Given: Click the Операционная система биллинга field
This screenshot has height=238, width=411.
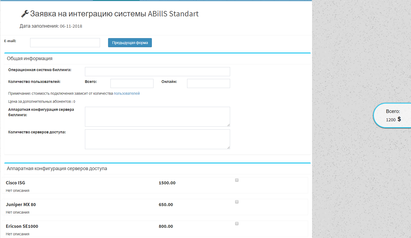Looking at the screenshot, I should pyautogui.click(x=158, y=72).
